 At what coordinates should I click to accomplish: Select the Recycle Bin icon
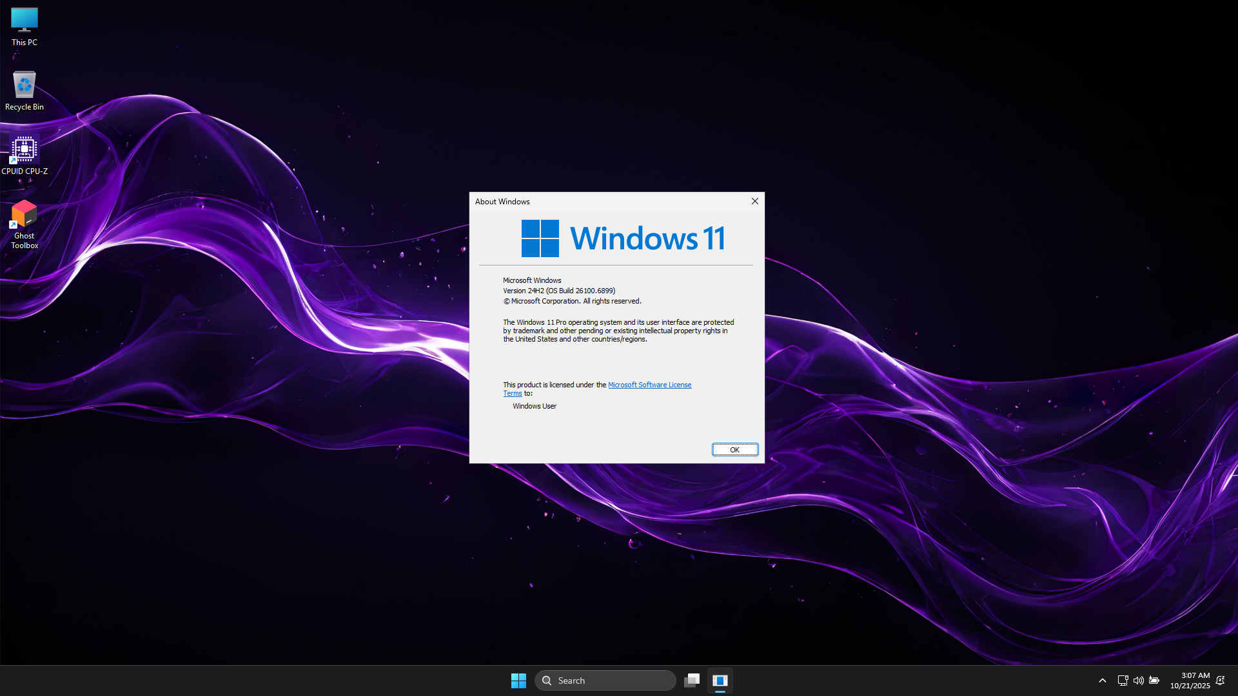point(25,90)
